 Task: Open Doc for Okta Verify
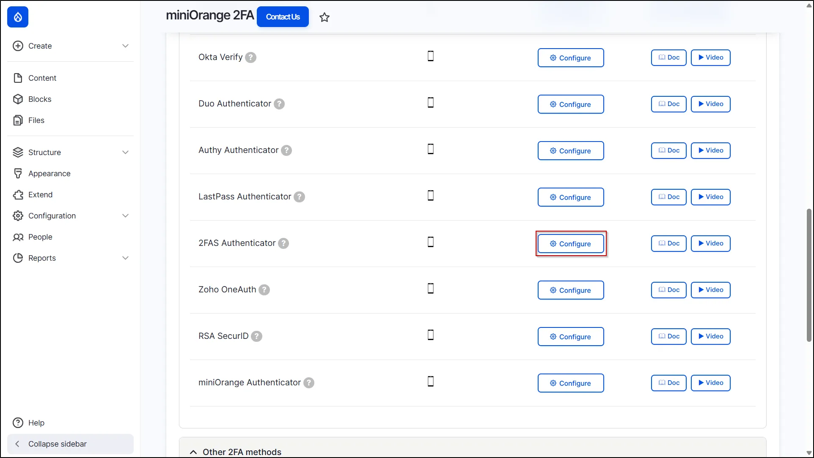pos(669,57)
